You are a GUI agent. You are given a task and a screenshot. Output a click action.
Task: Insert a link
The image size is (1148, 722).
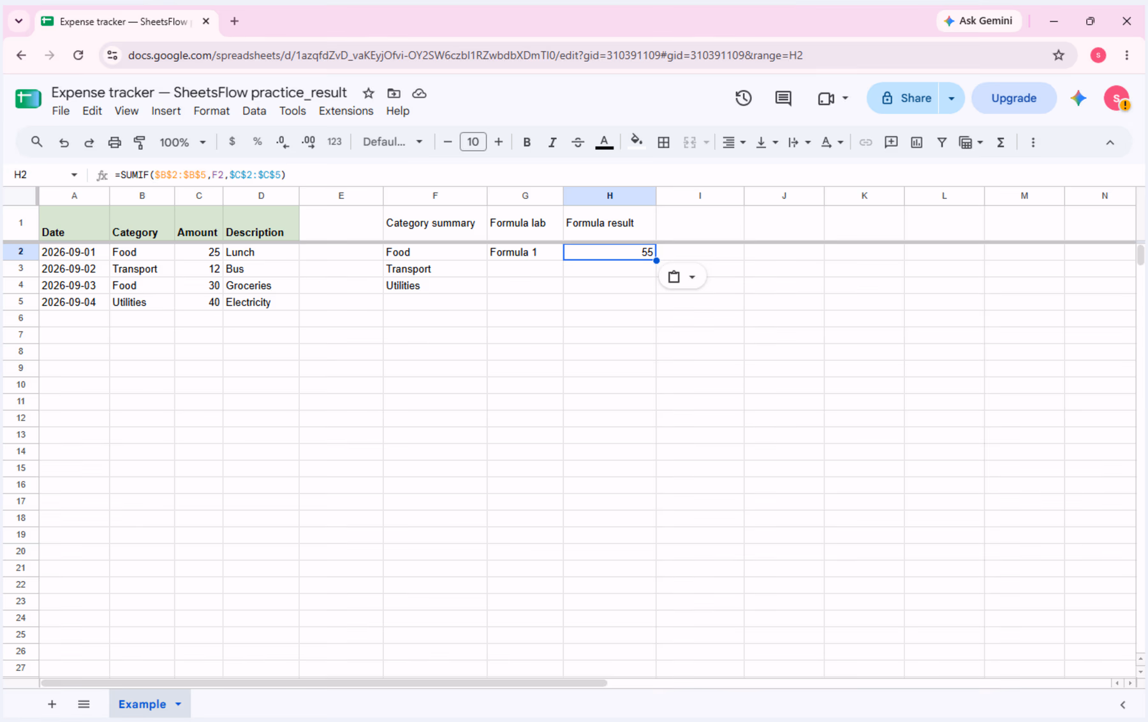865,142
